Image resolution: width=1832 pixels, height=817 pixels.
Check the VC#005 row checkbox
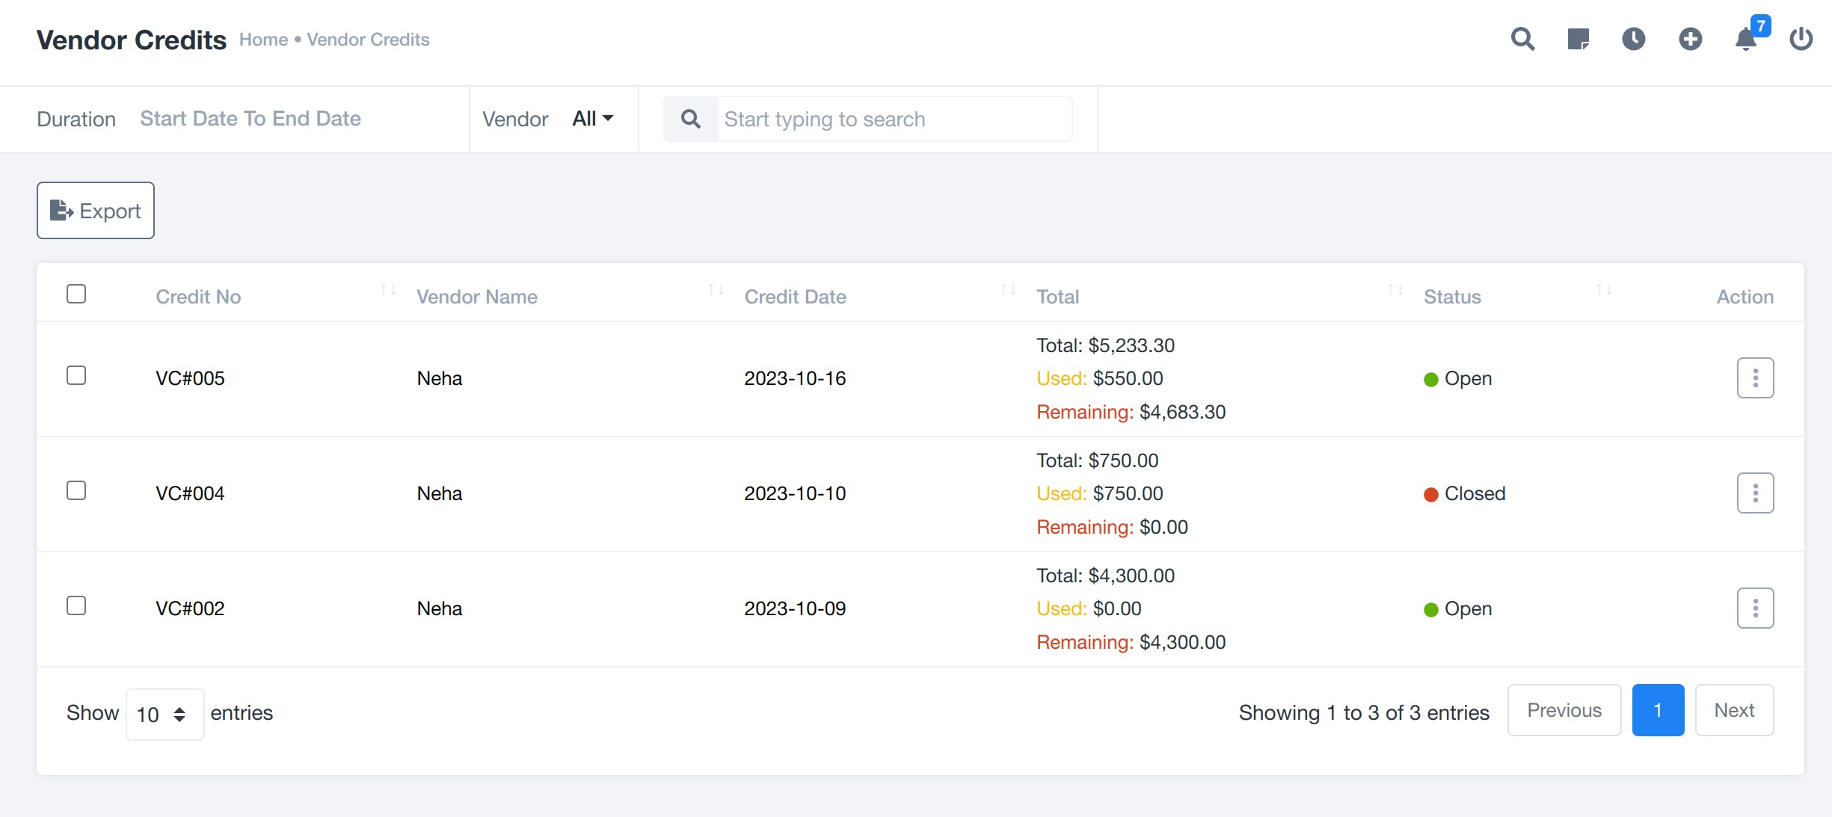[76, 375]
